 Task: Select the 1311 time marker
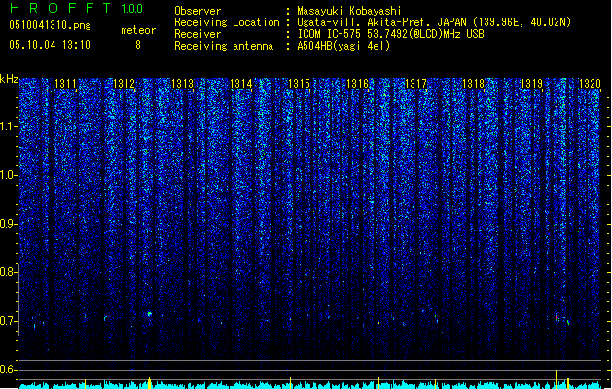[65, 84]
